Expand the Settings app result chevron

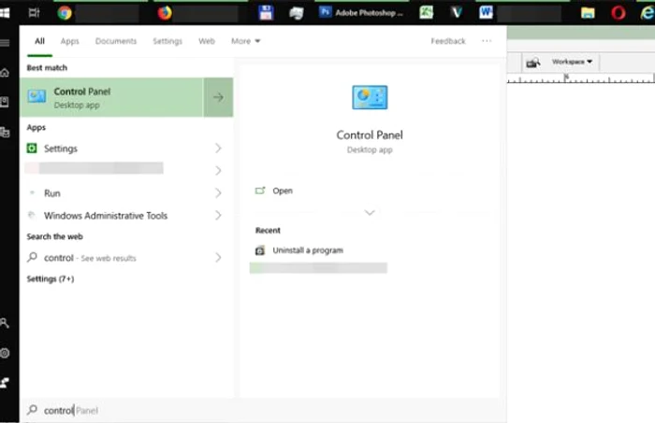coord(218,148)
